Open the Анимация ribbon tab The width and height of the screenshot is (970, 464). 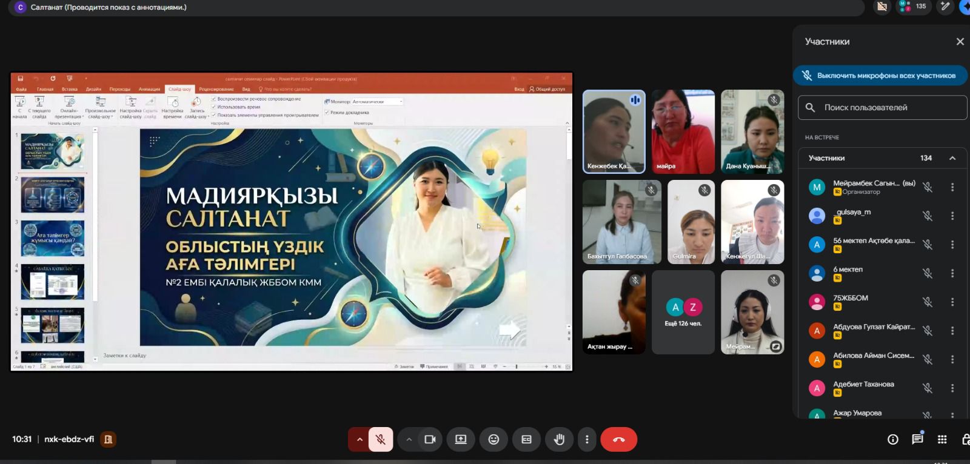click(149, 89)
